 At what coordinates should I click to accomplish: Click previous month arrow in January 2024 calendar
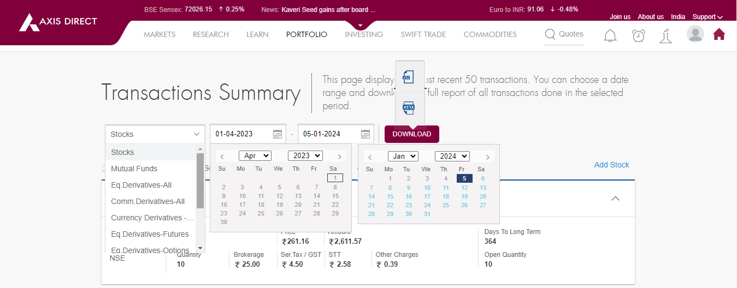(370, 157)
